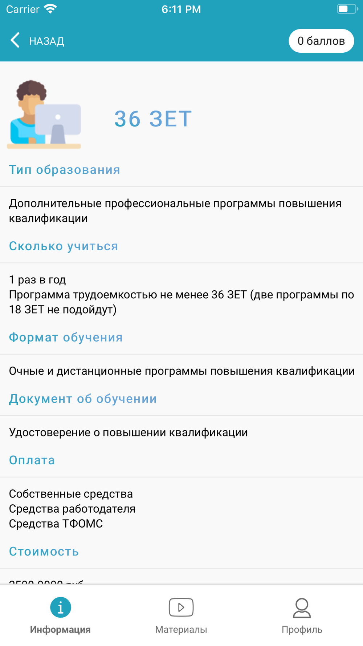Image resolution: width=363 pixels, height=646 pixels.
Task: Tap the Формат обучения section header
Action: 66,337
